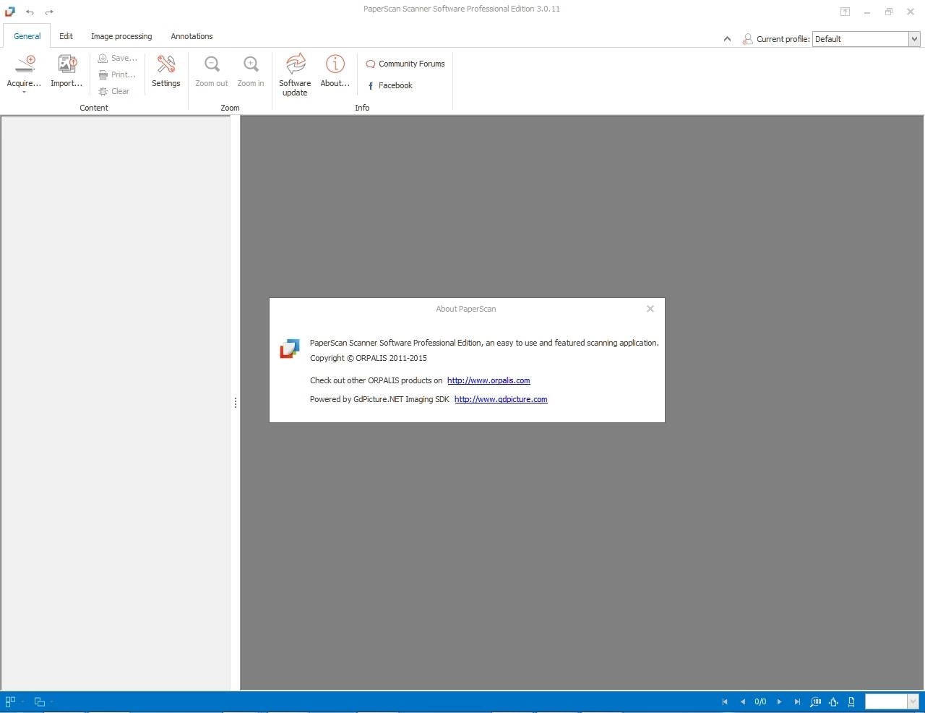Click the Facebook icon

[371, 85]
